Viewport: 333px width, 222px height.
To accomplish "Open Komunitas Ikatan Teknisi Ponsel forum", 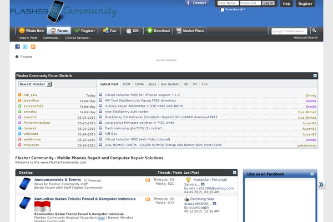I will (85, 199).
